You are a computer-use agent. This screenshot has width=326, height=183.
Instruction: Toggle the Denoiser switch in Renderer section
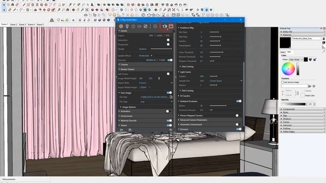pos(170,60)
